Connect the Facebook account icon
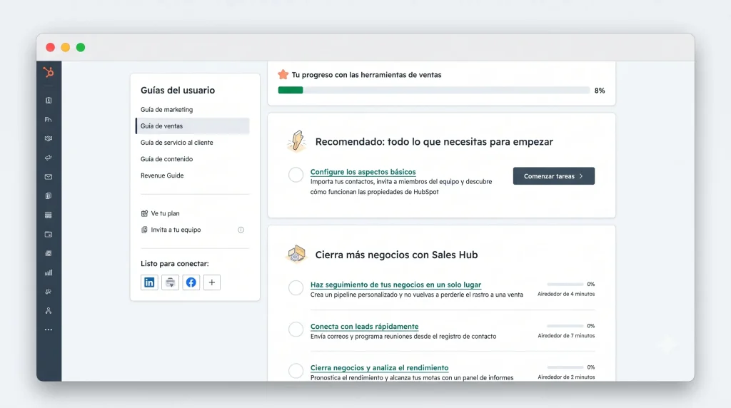Screen dimensions: 731x408 pyautogui.click(x=191, y=282)
